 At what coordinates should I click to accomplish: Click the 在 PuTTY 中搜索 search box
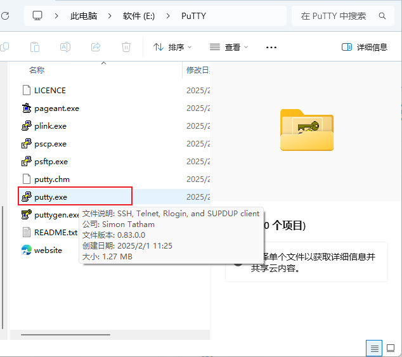(x=335, y=16)
